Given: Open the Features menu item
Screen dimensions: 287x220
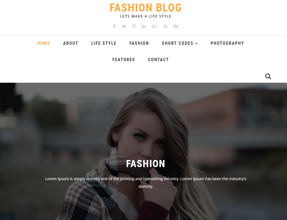Looking at the screenshot, I should [x=124, y=60].
